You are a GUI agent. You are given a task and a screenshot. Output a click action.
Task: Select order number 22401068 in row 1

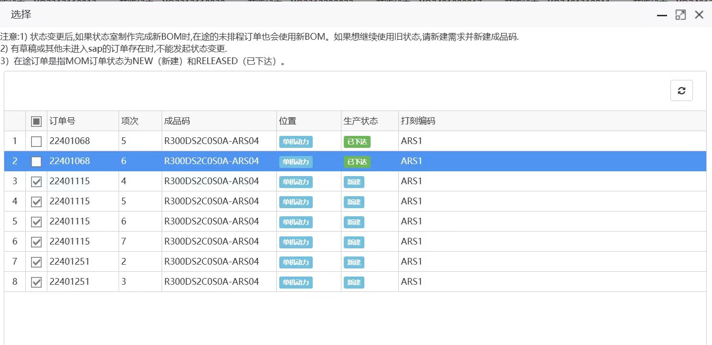[69, 141]
